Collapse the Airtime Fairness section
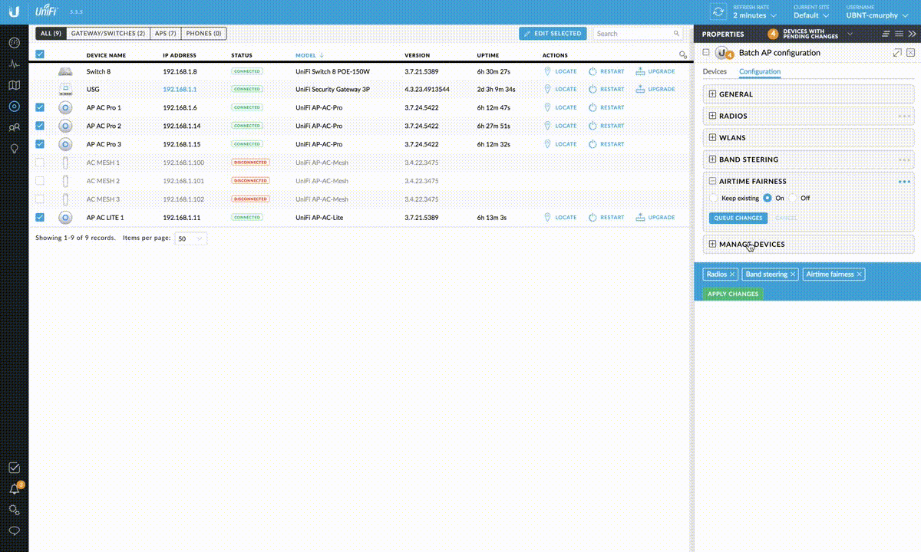This screenshot has height=552, width=921. (712, 182)
